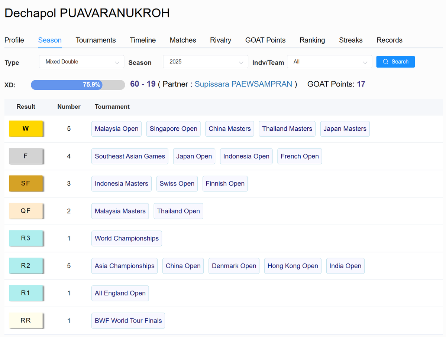
Task: Open the China Open tournament
Action: pos(183,266)
